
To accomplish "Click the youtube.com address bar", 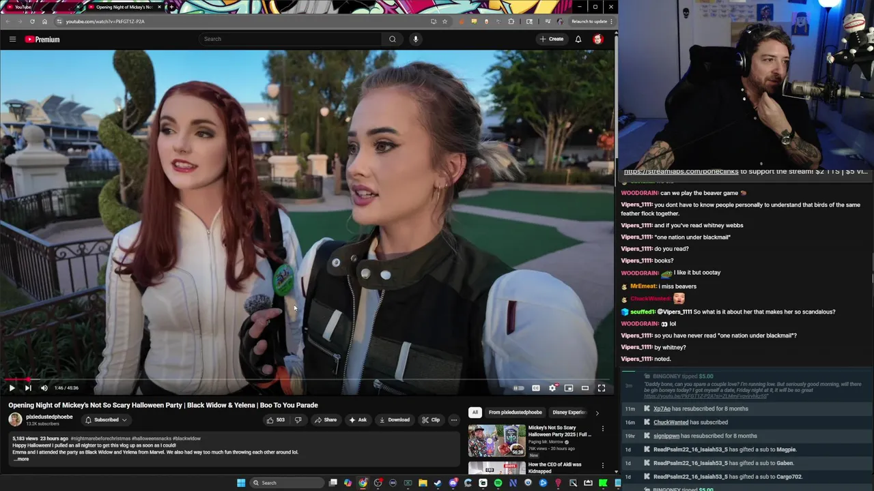I will pyautogui.click(x=239, y=21).
